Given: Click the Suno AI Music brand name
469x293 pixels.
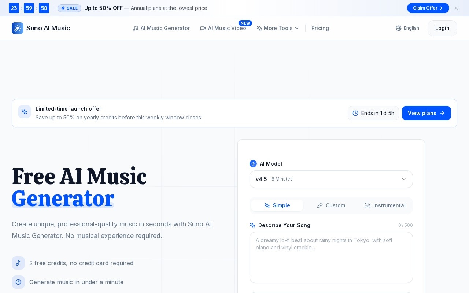Looking at the screenshot, I should click(x=48, y=28).
